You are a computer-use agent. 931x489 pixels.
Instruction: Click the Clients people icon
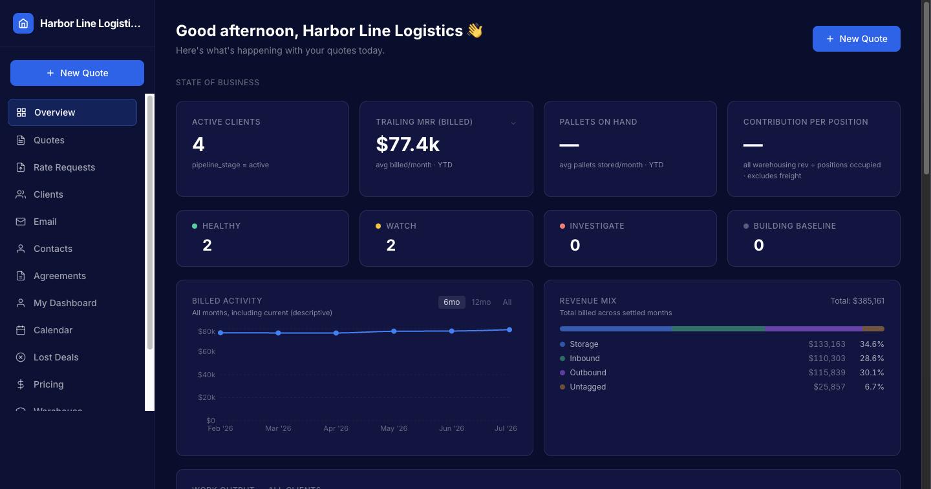click(21, 194)
